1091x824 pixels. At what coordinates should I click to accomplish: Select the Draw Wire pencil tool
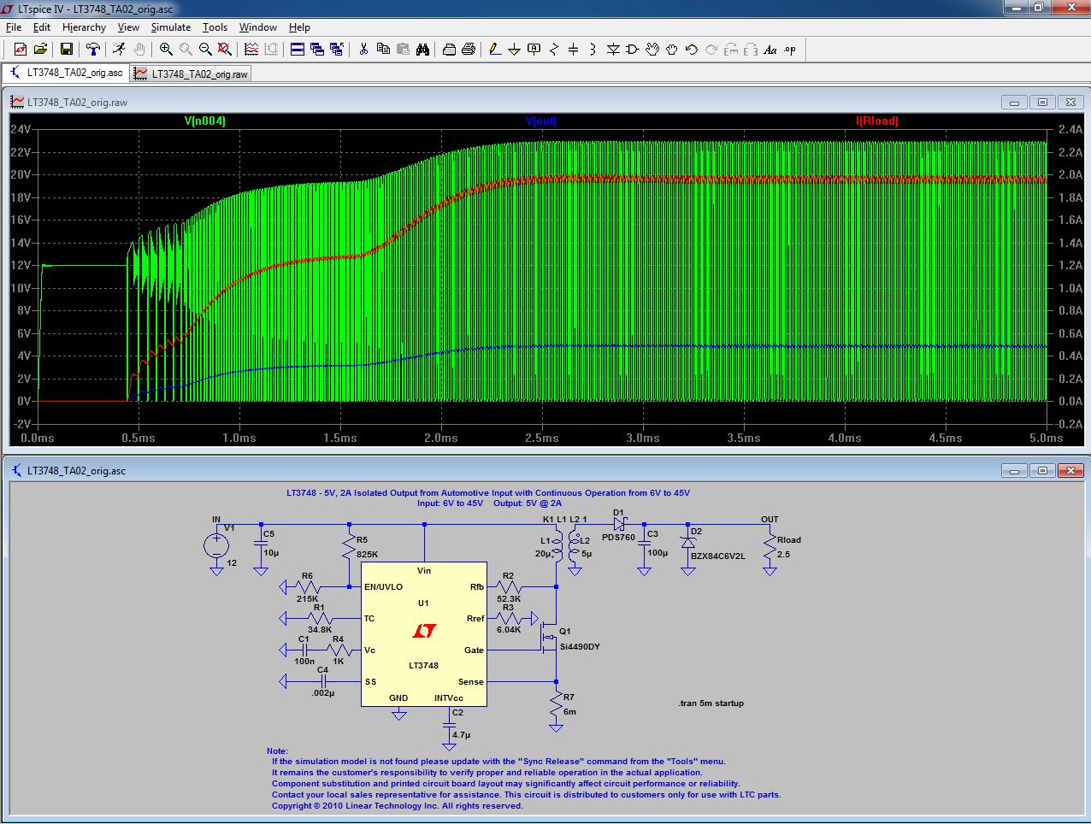click(495, 50)
